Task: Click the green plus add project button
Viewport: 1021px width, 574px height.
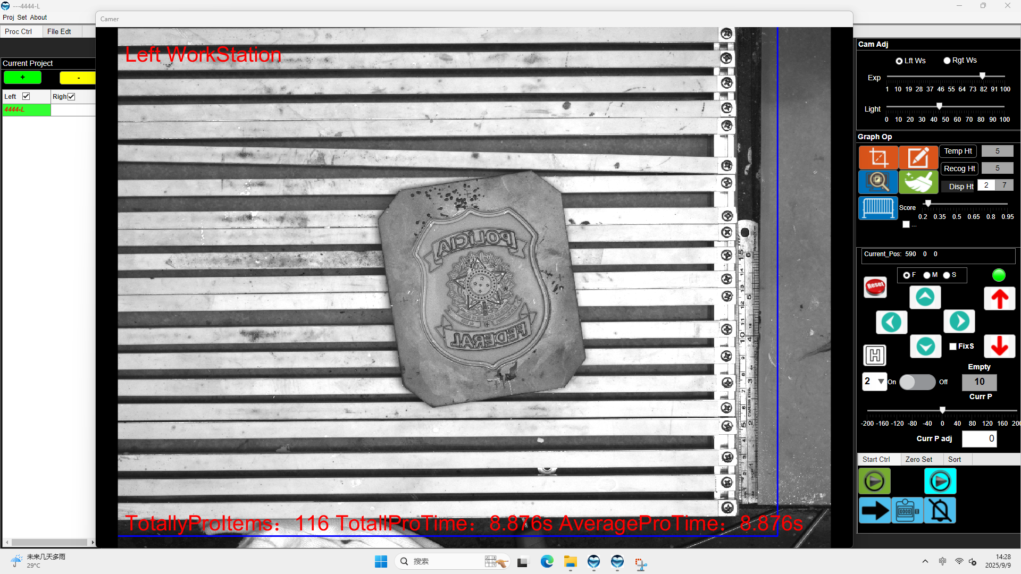Action: click(22, 78)
